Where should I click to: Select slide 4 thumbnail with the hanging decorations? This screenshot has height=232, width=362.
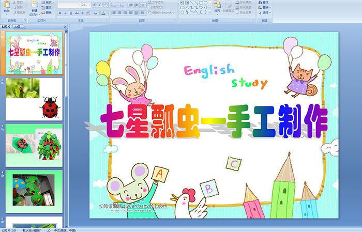pos(34,191)
